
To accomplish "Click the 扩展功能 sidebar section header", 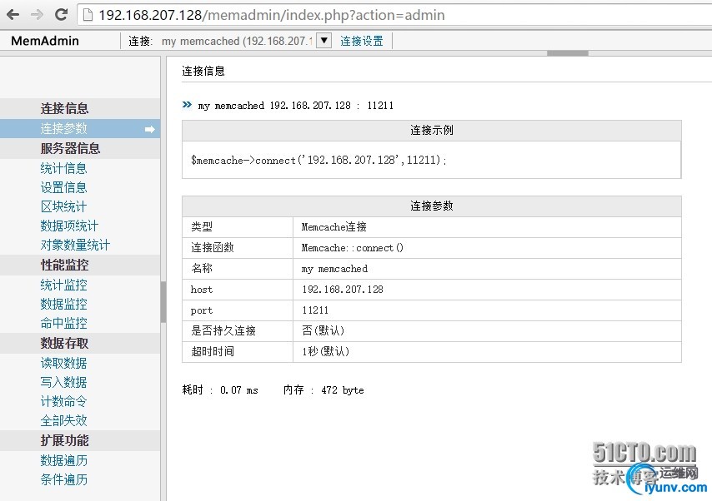I will click(80, 440).
